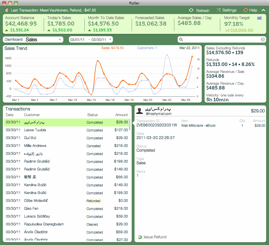Click the Issue Refund button label
The width and height of the screenshot is (269, 245).
155,237
